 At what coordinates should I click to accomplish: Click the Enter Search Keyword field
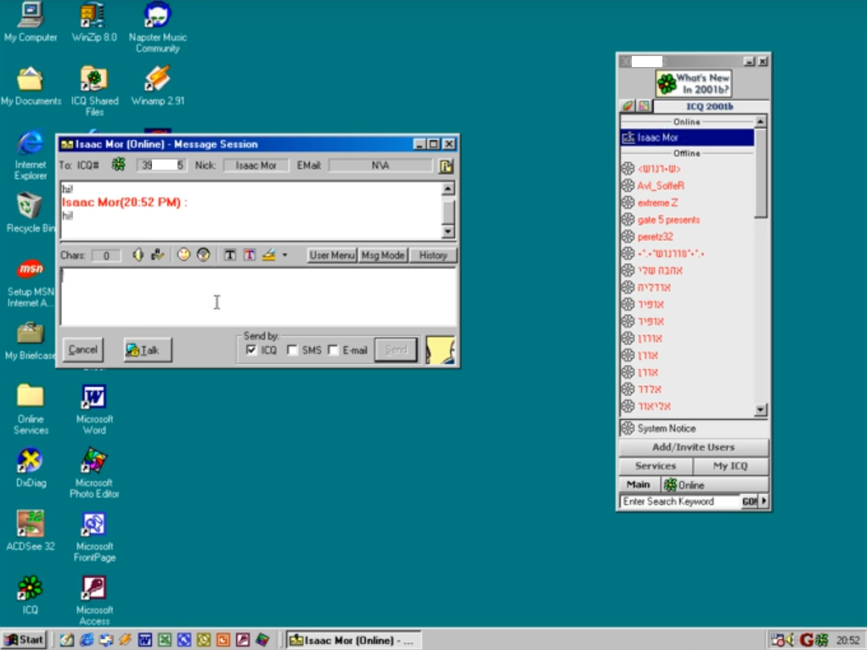click(680, 502)
